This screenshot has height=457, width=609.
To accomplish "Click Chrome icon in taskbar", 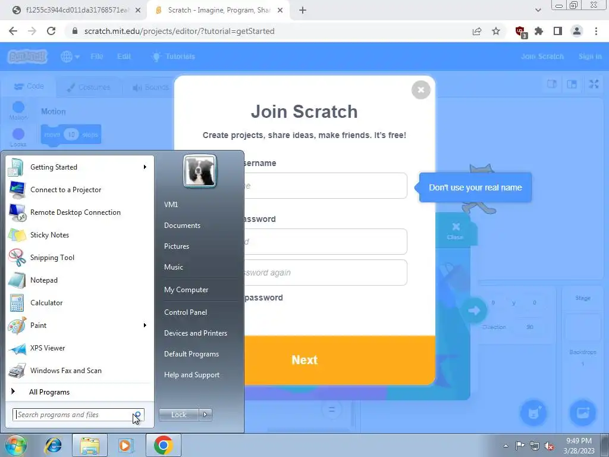I will (x=164, y=445).
